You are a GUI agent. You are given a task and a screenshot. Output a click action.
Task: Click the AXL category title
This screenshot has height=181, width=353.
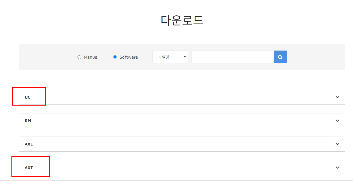29,144
